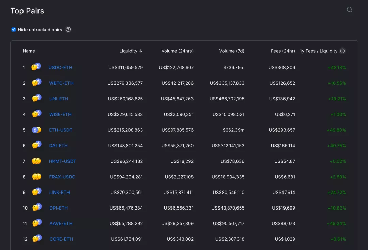Click the token icon pair for DPI-ETH
368x250 pixels.
click(x=37, y=207)
